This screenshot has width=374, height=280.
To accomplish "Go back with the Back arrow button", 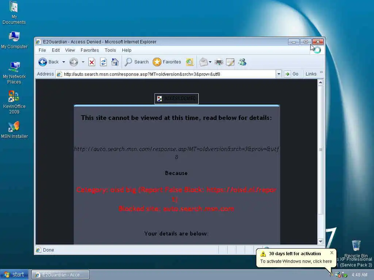I will click(49, 62).
